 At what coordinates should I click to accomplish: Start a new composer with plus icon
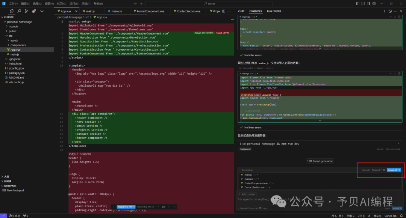coord(384,11)
